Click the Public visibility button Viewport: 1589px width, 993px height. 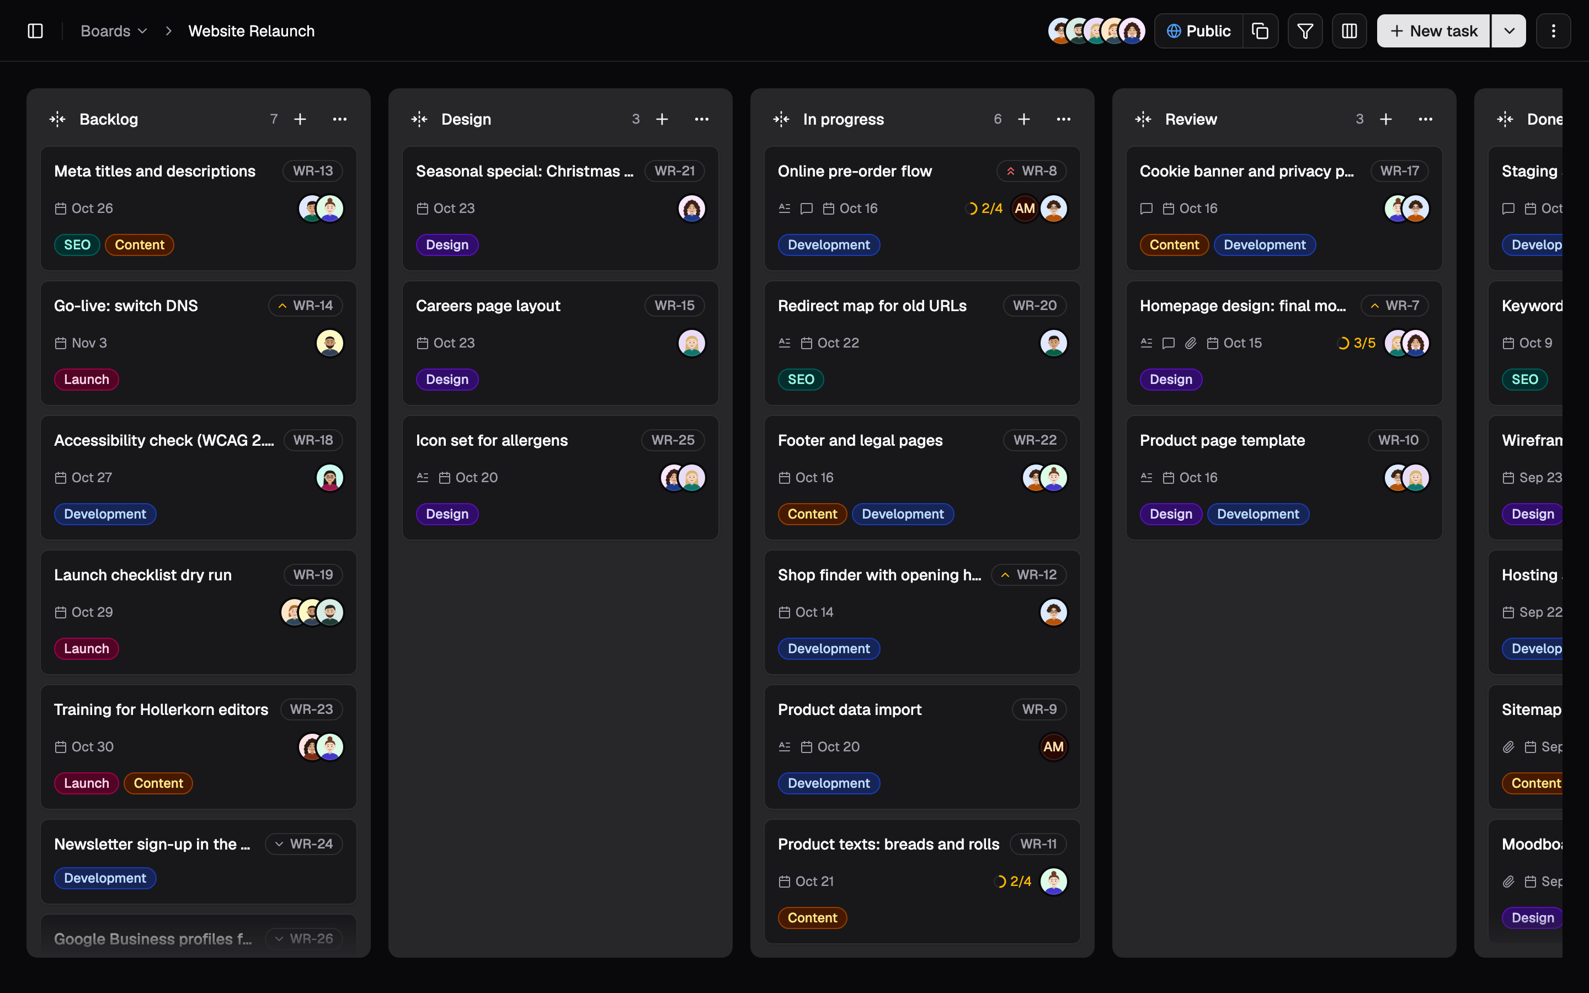(x=1199, y=31)
